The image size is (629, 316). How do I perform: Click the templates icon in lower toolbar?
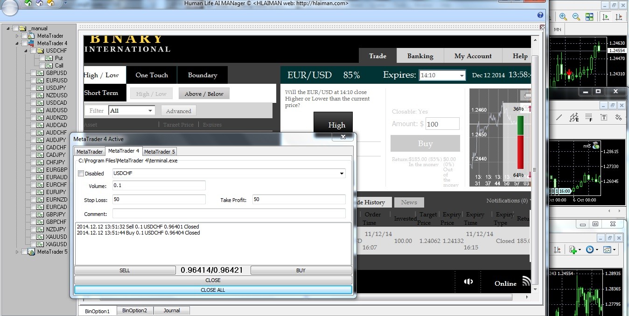[607, 249]
